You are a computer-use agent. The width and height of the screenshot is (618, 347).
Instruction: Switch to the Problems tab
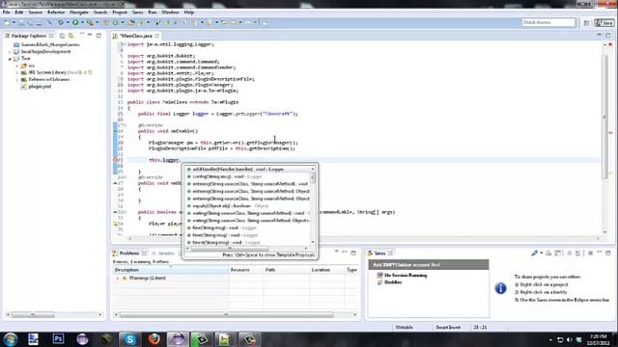[x=128, y=253]
